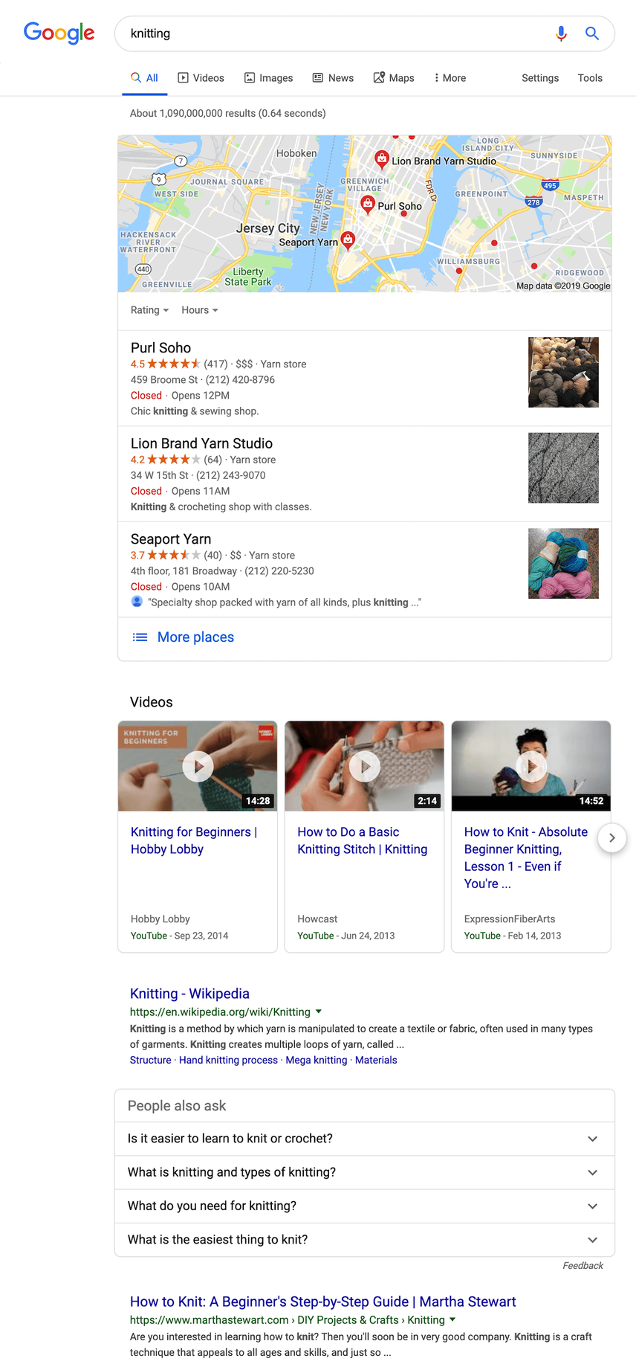This screenshot has width=636, height=1370.
Task: Play Knitting for Beginners Hobby Lobby video
Action: (x=198, y=766)
